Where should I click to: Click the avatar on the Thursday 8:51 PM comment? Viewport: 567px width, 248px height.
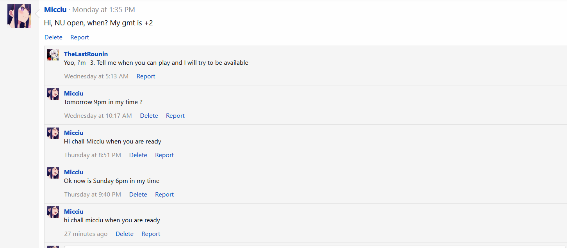tap(53, 133)
